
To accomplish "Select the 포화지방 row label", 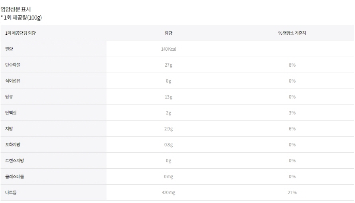I will 13,145.
